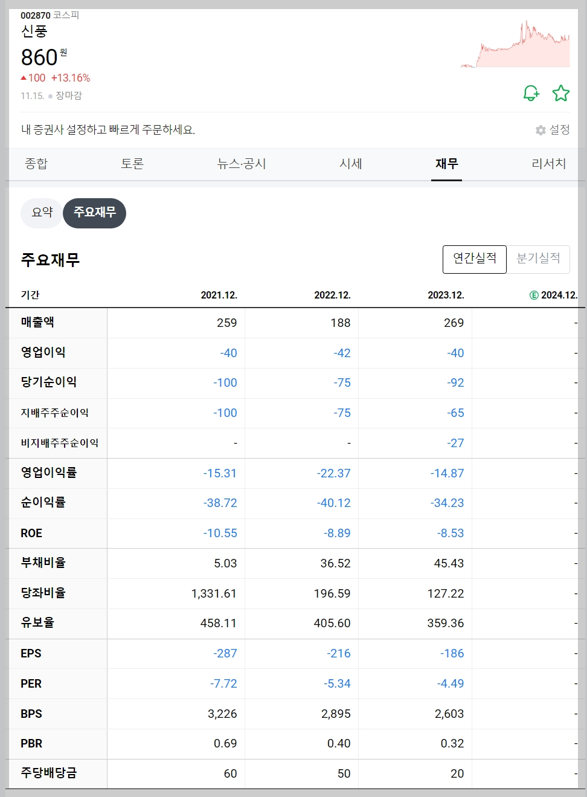Switch to the 종합 tab
This screenshot has height=797, width=587.
(36, 164)
